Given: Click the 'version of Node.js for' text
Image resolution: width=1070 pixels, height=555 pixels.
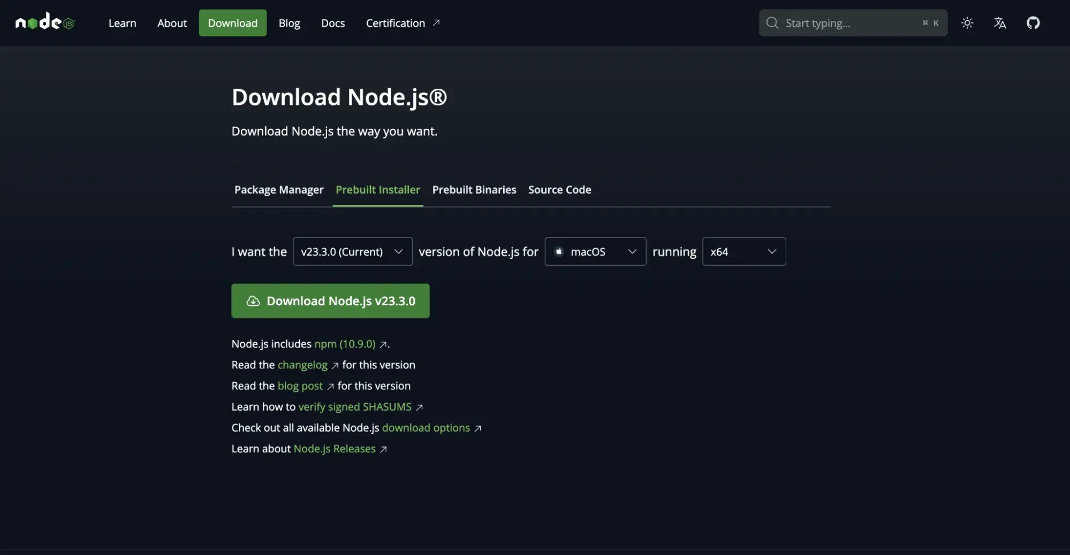Looking at the screenshot, I should coord(479,251).
